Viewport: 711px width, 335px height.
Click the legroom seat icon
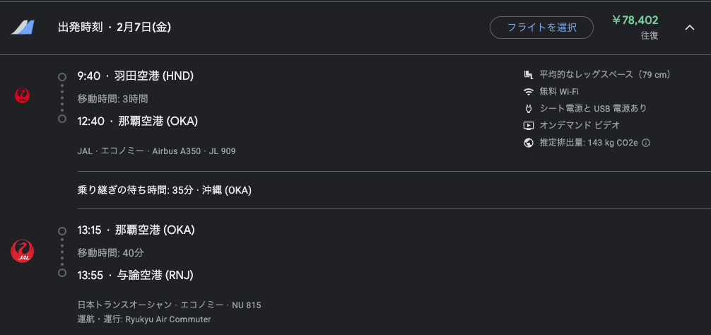[528, 74]
